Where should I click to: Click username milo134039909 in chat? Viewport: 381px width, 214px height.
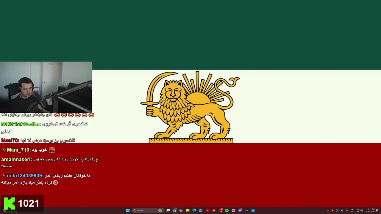click(x=25, y=176)
